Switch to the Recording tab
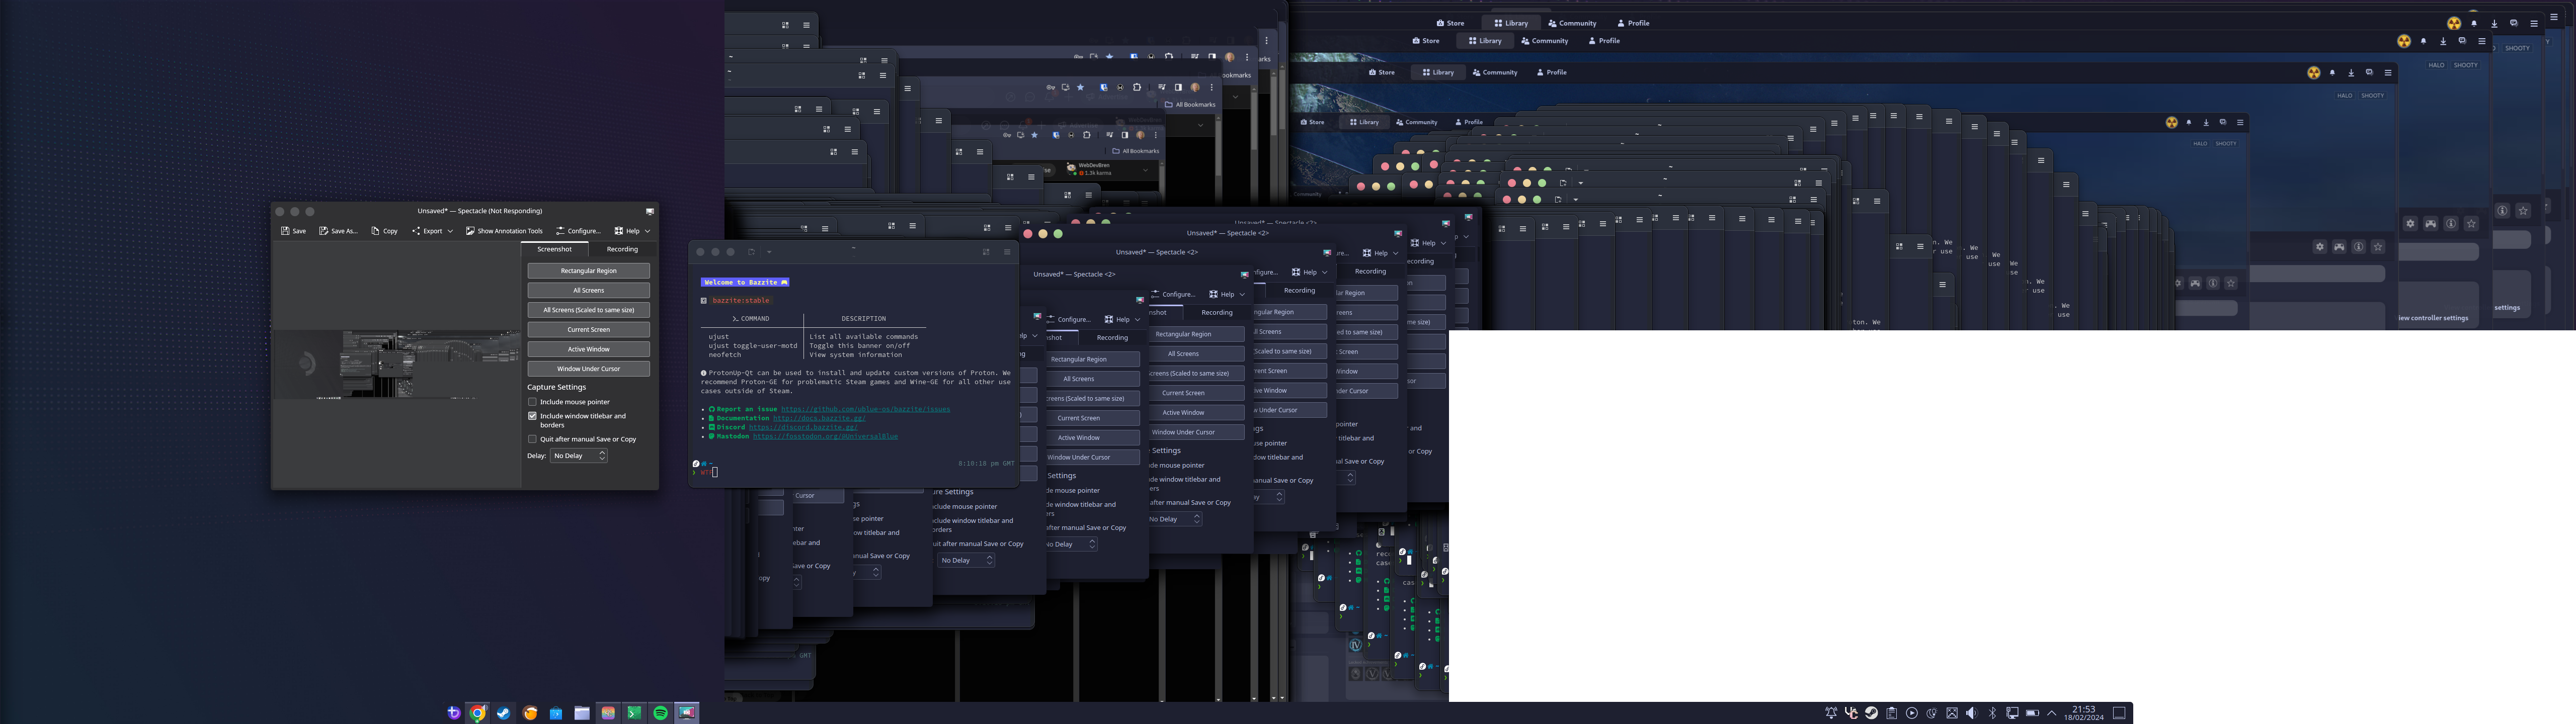The height and width of the screenshot is (724, 2576). tap(622, 249)
